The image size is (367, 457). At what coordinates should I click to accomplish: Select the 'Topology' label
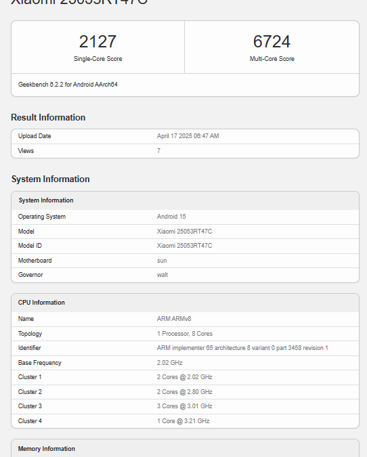(30, 334)
